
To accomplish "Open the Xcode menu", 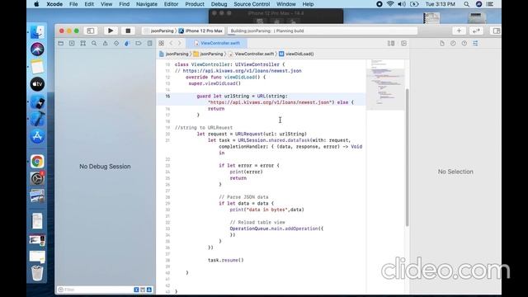I will (54, 4).
